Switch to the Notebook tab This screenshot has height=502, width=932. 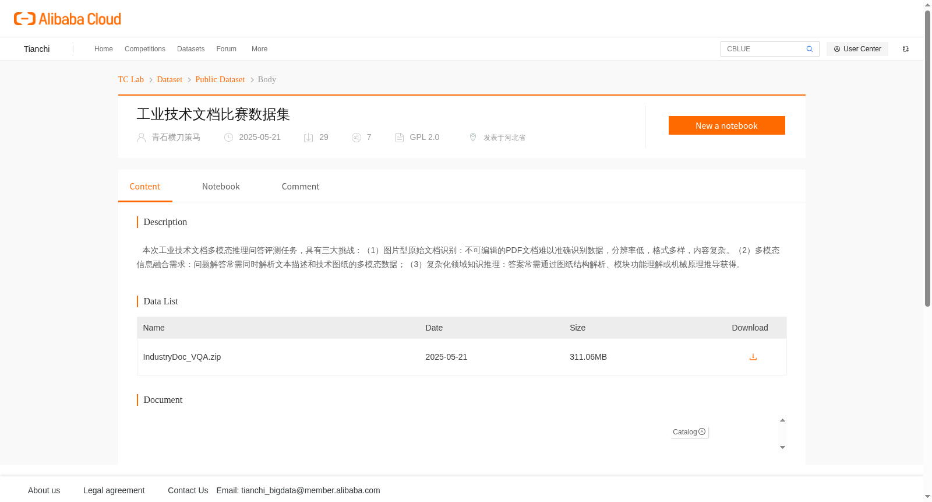[x=221, y=187]
